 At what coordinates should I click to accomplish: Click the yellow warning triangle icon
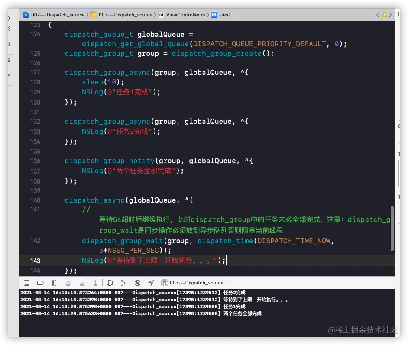coord(384,15)
